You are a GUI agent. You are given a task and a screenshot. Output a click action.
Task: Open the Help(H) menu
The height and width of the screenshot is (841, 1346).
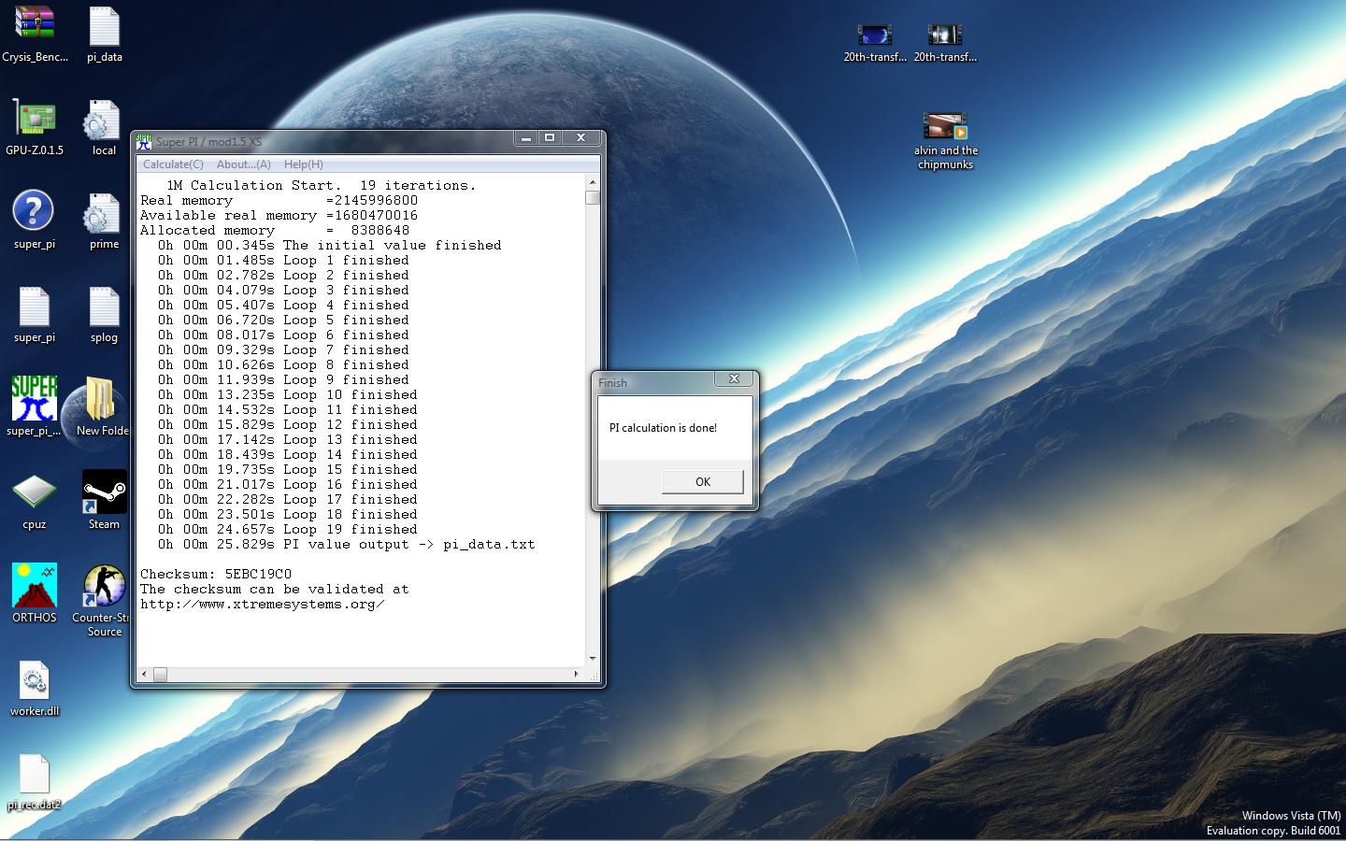tap(304, 164)
